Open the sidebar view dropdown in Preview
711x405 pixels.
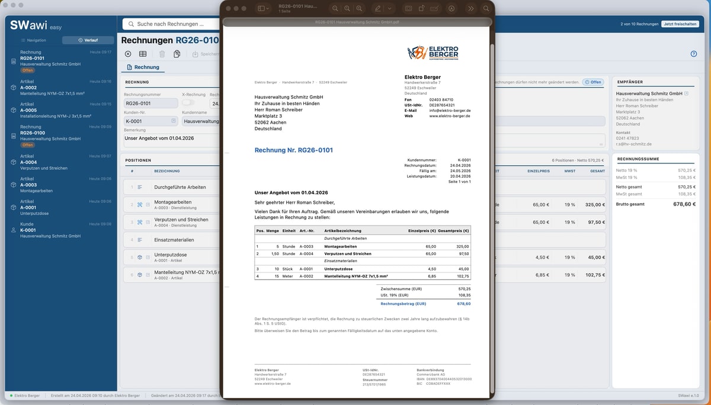coord(264,9)
